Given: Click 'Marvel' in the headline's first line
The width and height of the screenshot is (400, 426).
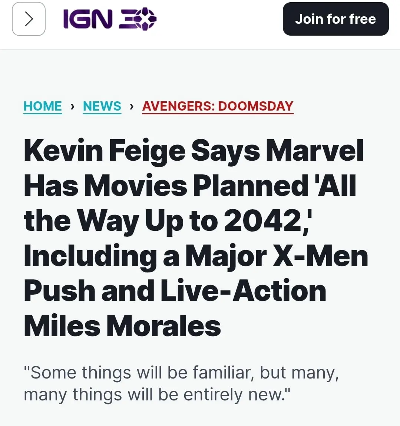Looking at the screenshot, I should pos(315,151).
